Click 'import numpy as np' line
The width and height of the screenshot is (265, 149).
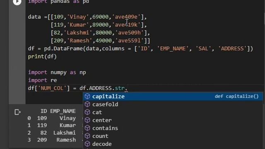pos(57,72)
